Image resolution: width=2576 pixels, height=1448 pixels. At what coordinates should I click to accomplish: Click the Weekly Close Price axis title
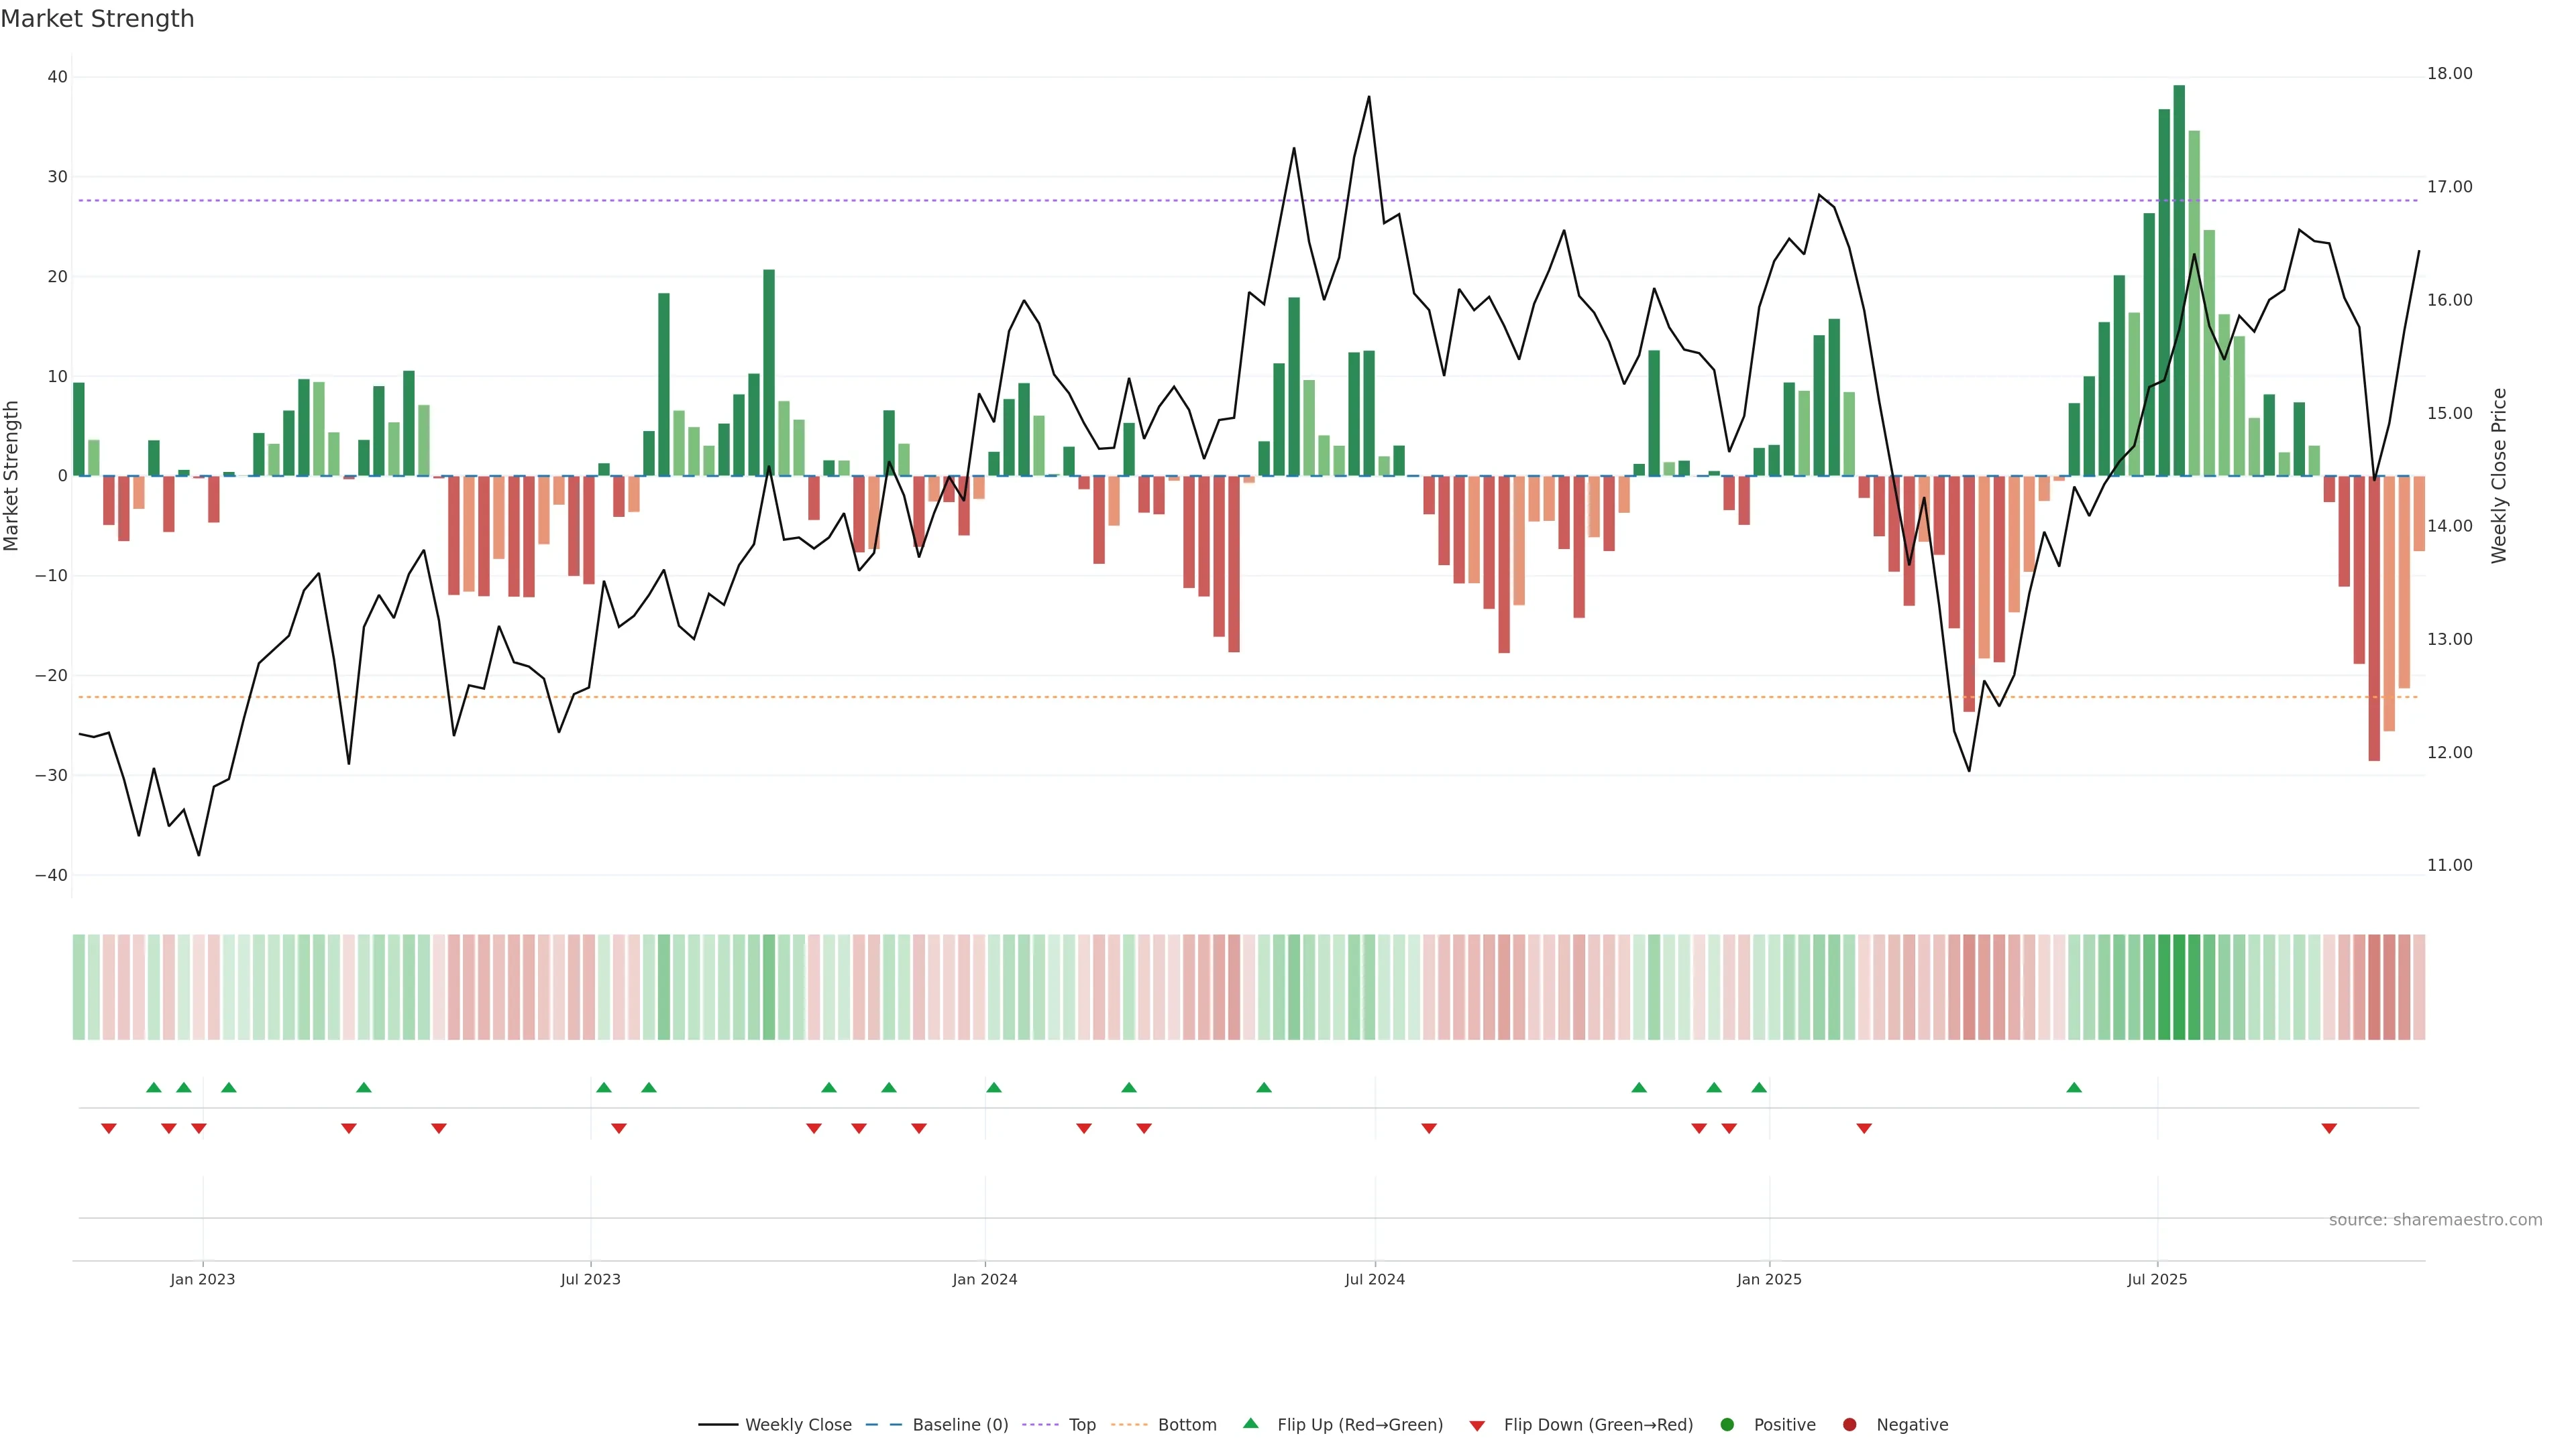tap(2499, 476)
